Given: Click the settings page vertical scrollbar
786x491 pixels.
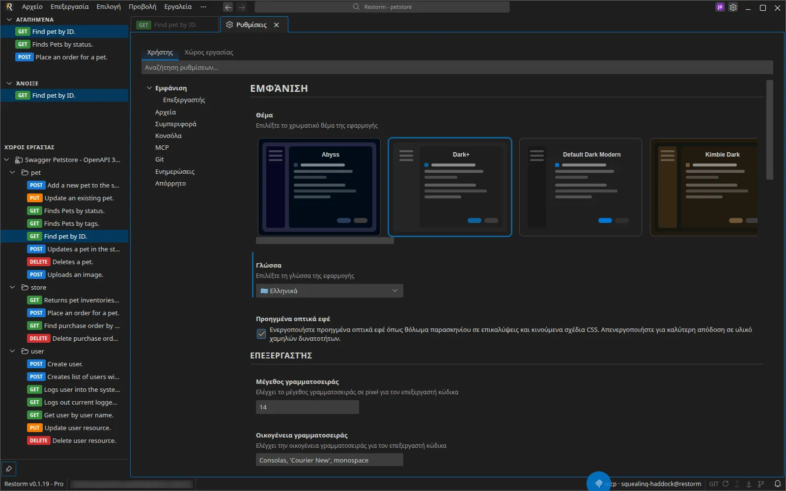Looking at the screenshot, I should [x=770, y=130].
